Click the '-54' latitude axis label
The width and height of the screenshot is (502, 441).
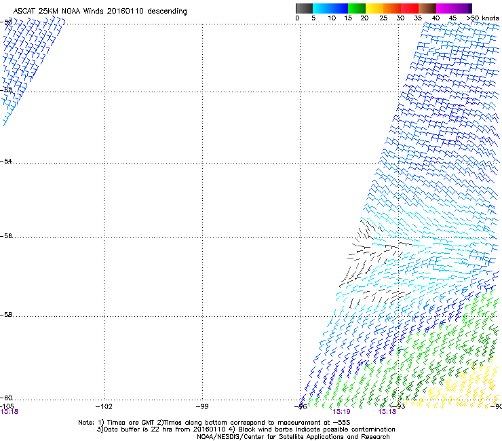click(6, 161)
